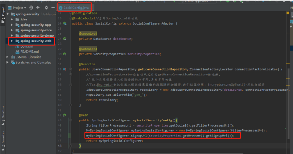293x154 pixels.
Task: Click 'return repository;' on line 39
Action: click(x=102, y=100)
